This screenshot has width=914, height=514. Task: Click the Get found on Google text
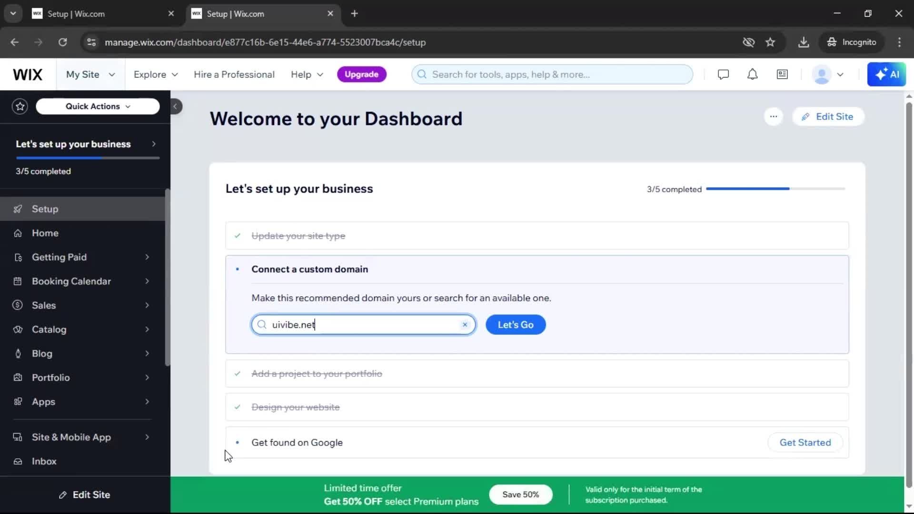[297, 443]
